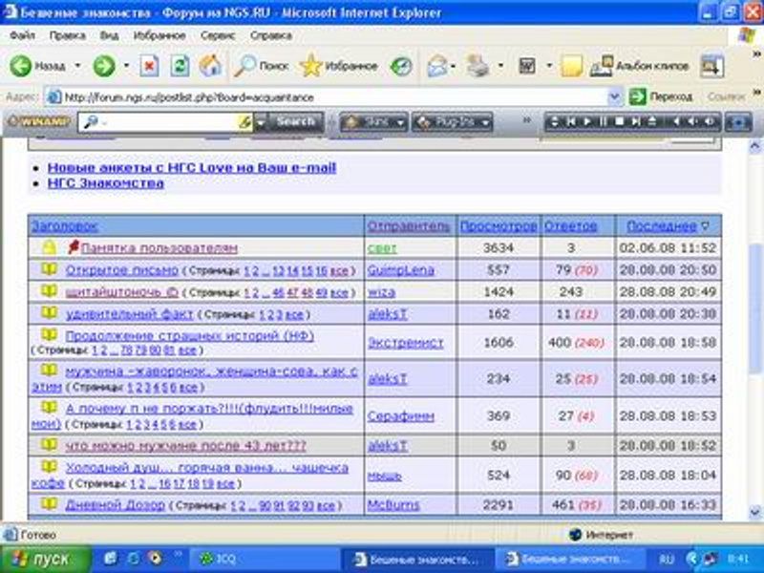The image size is (764, 573).
Task: Click the History clock icon
Action: [402, 66]
